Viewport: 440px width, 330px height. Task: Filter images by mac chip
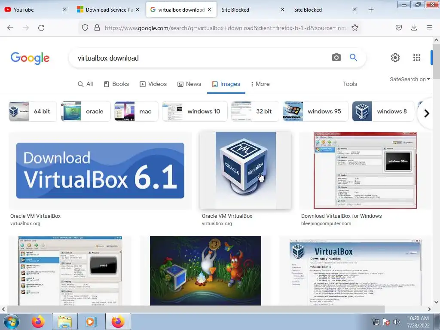(136, 111)
